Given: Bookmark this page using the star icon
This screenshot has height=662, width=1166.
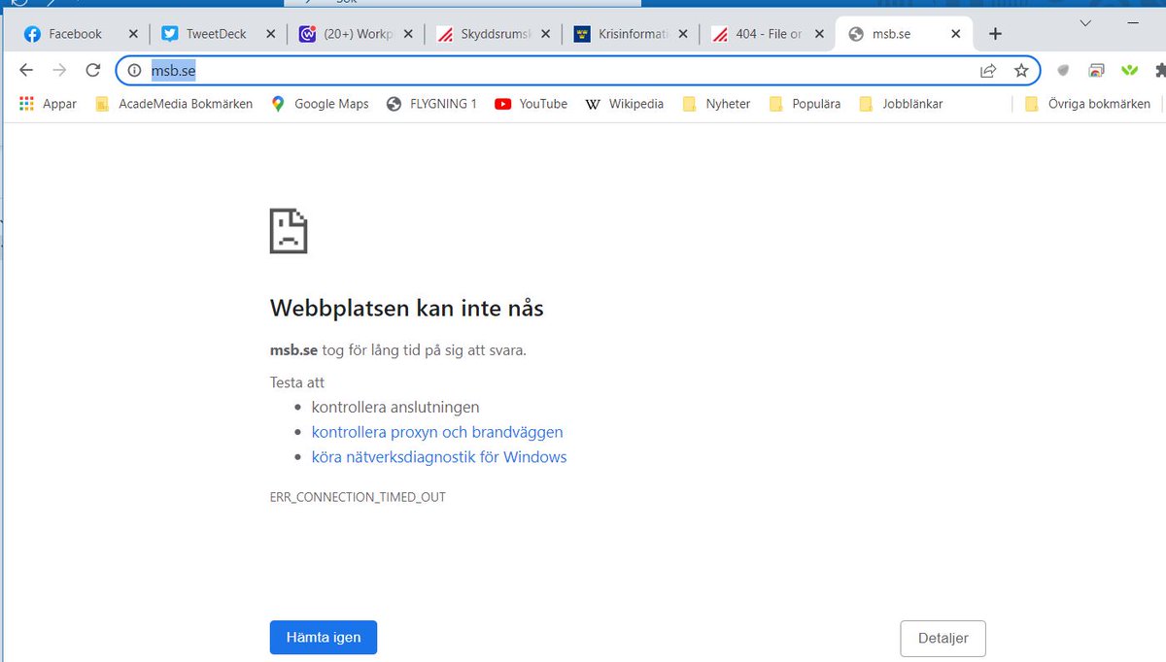Looking at the screenshot, I should point(1021,70).
